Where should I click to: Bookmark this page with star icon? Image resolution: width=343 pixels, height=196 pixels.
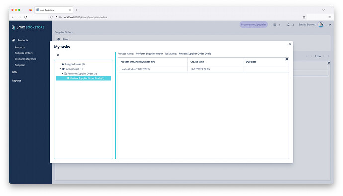(x=304, y=17)
